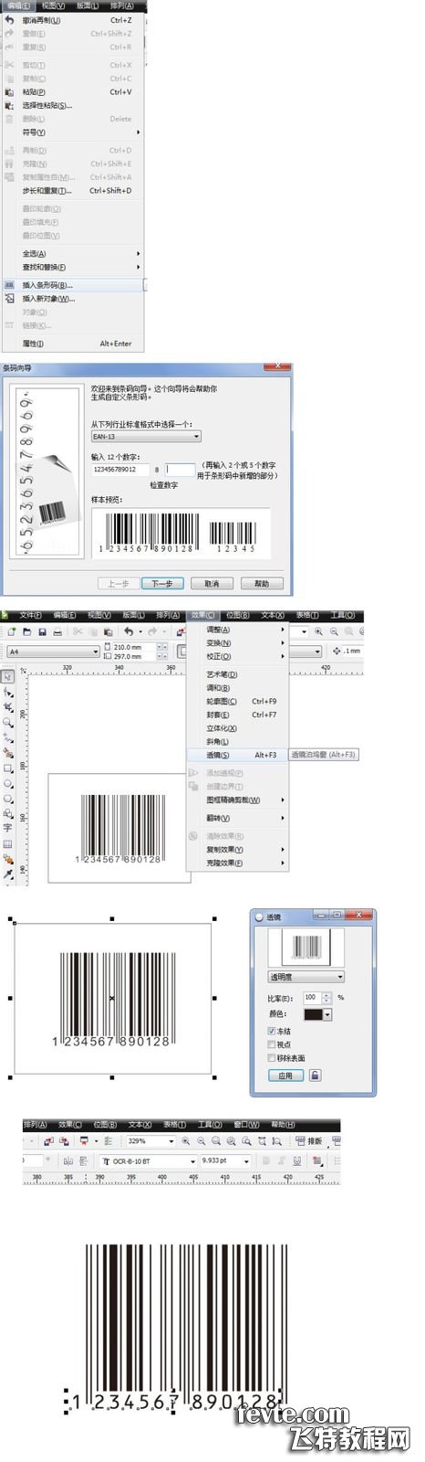The height and width of the screenshot is (1462, 425).
Task: Click the 297.0 mm page height field
Action: [134, 656]
